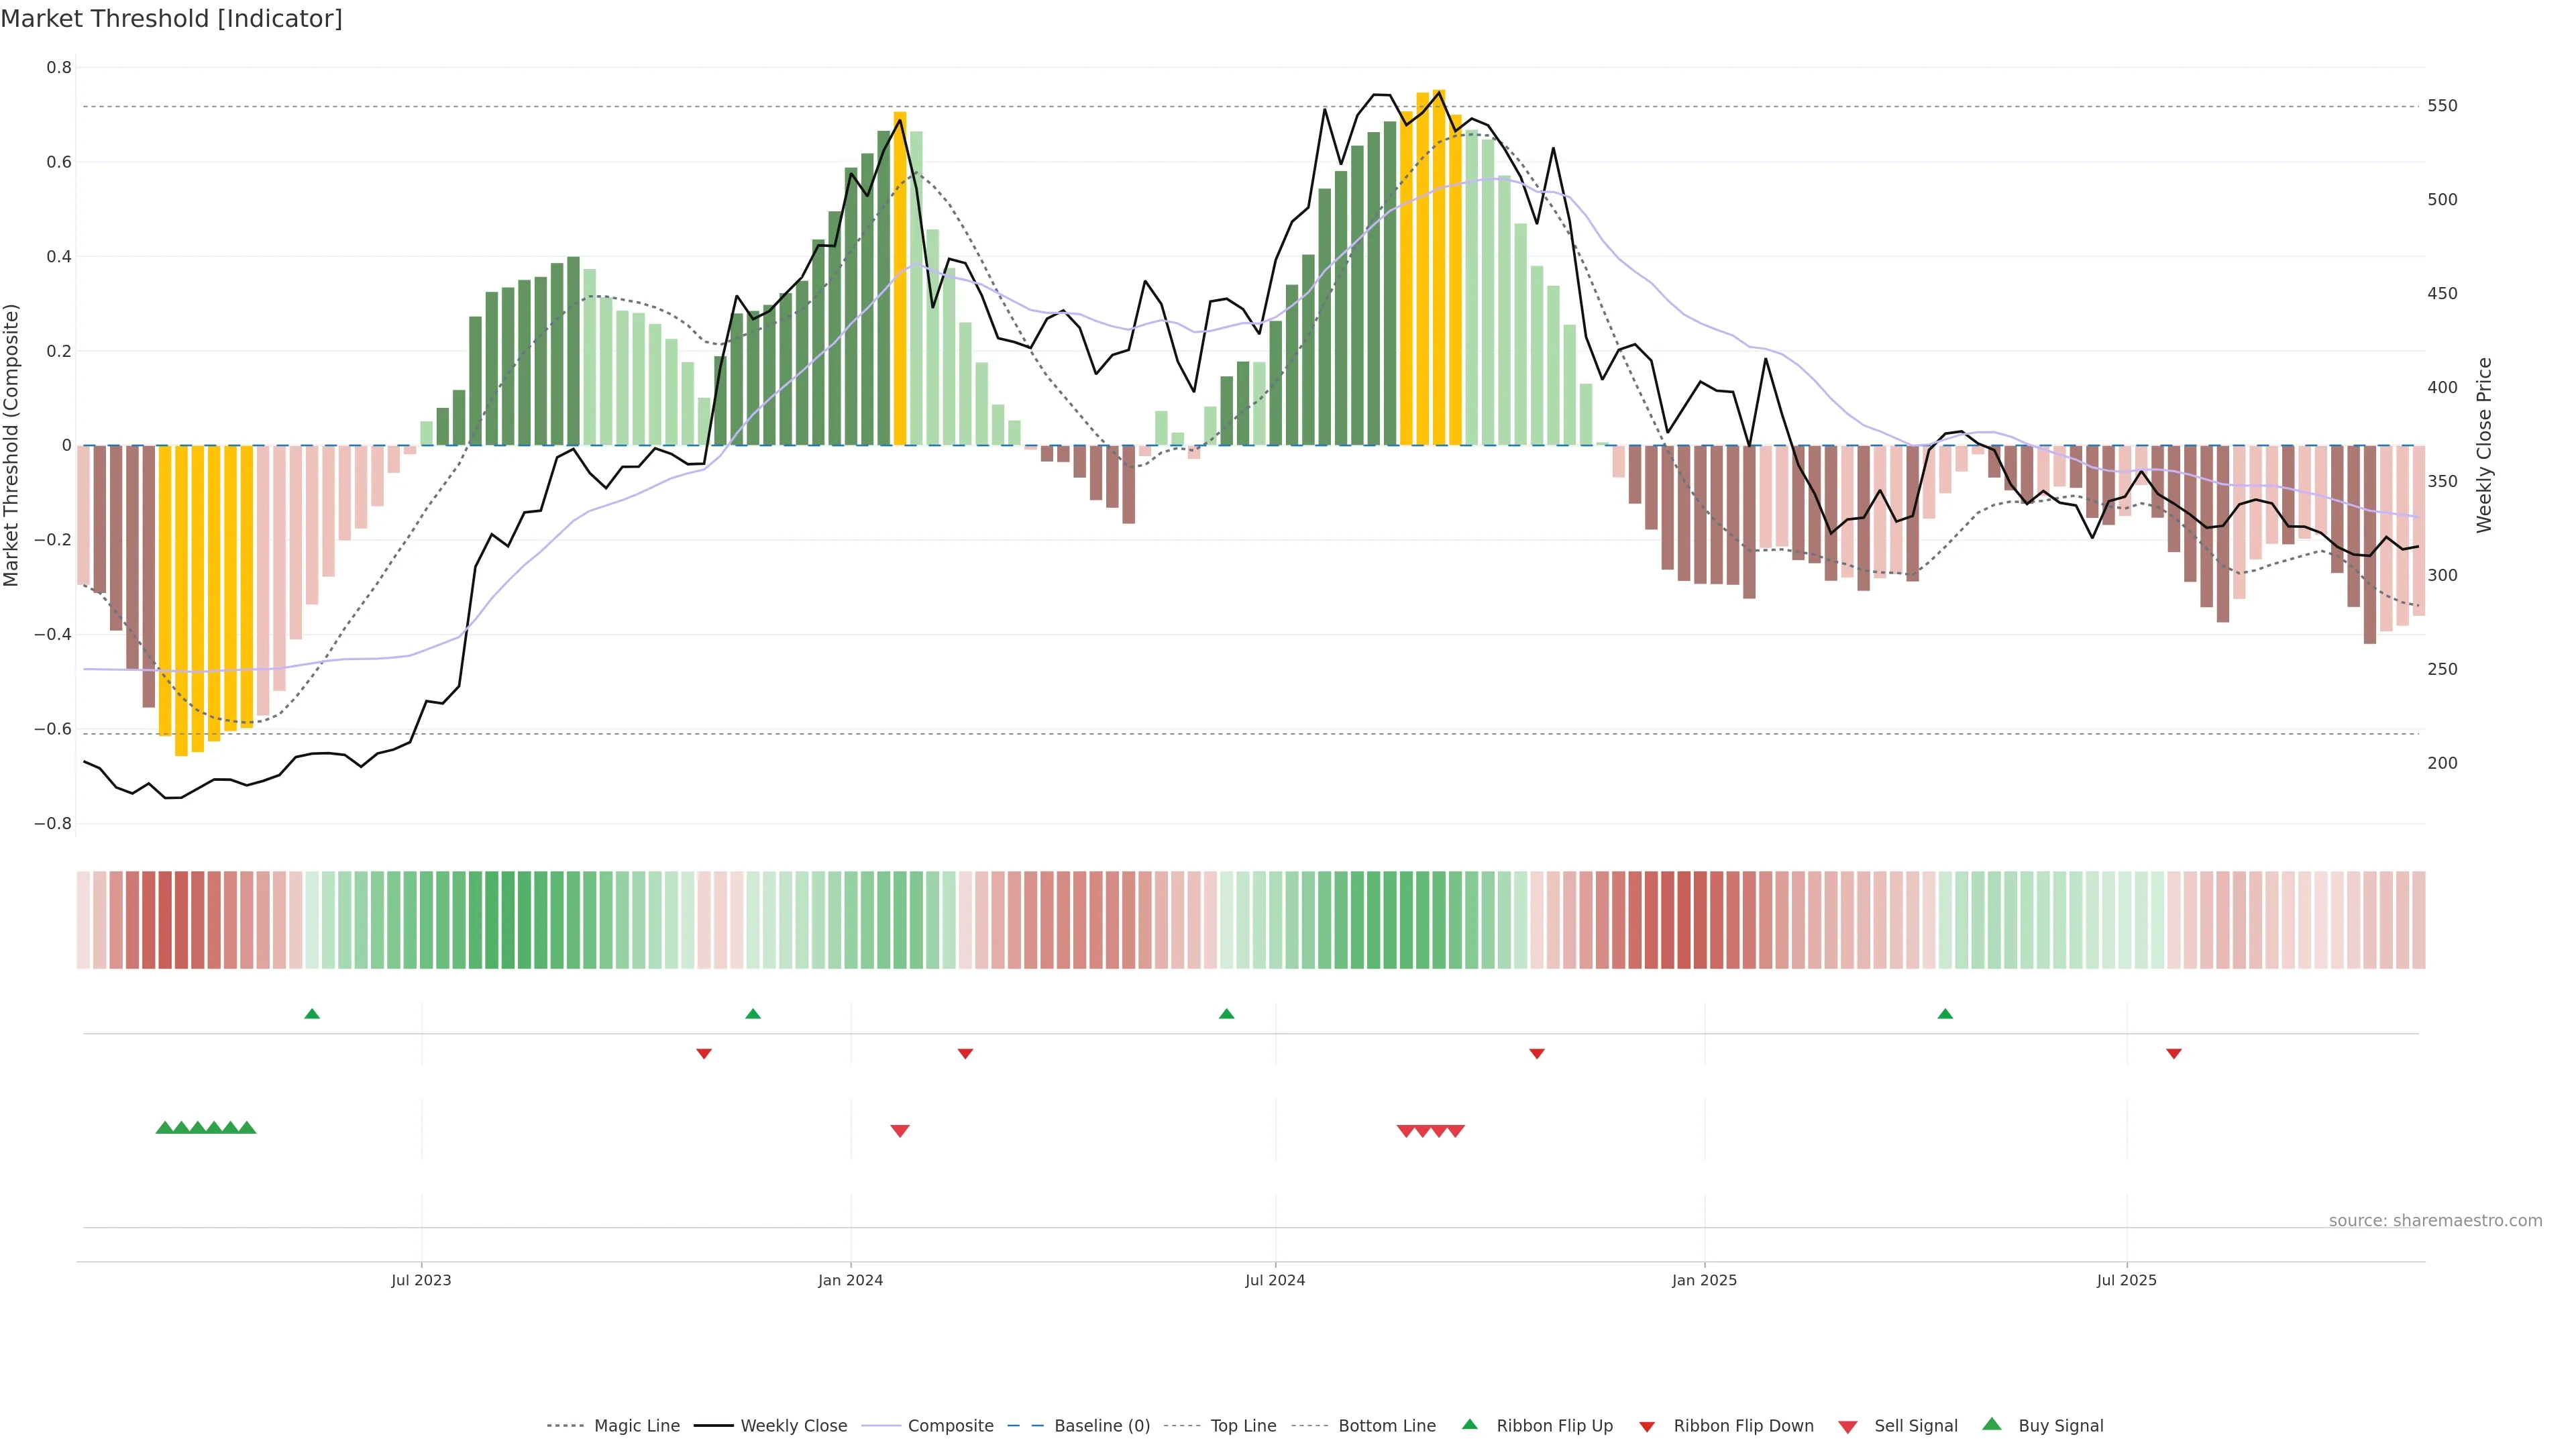Click the Jan 2025 x-axis label
Screen dimensions: 2576x1449
point(1704,1281)
